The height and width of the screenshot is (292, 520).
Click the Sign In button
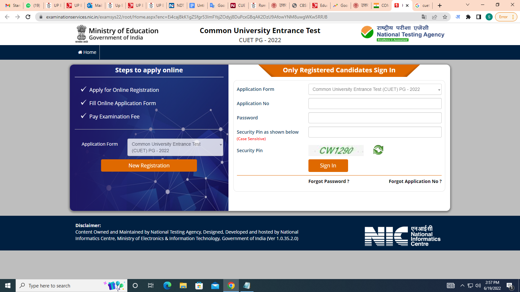tap(328, 165)
